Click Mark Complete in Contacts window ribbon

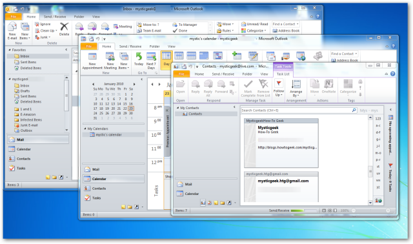[248, 88]
